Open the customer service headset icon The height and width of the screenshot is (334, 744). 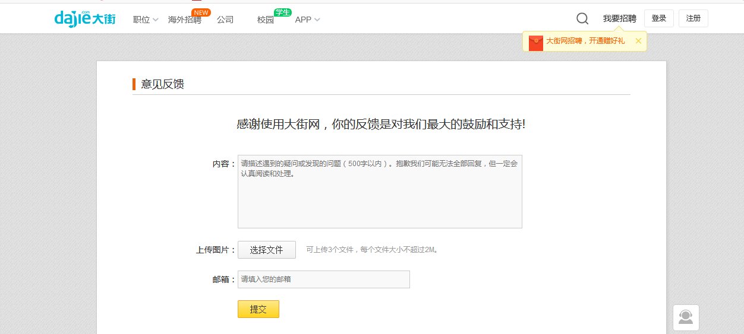686,317
